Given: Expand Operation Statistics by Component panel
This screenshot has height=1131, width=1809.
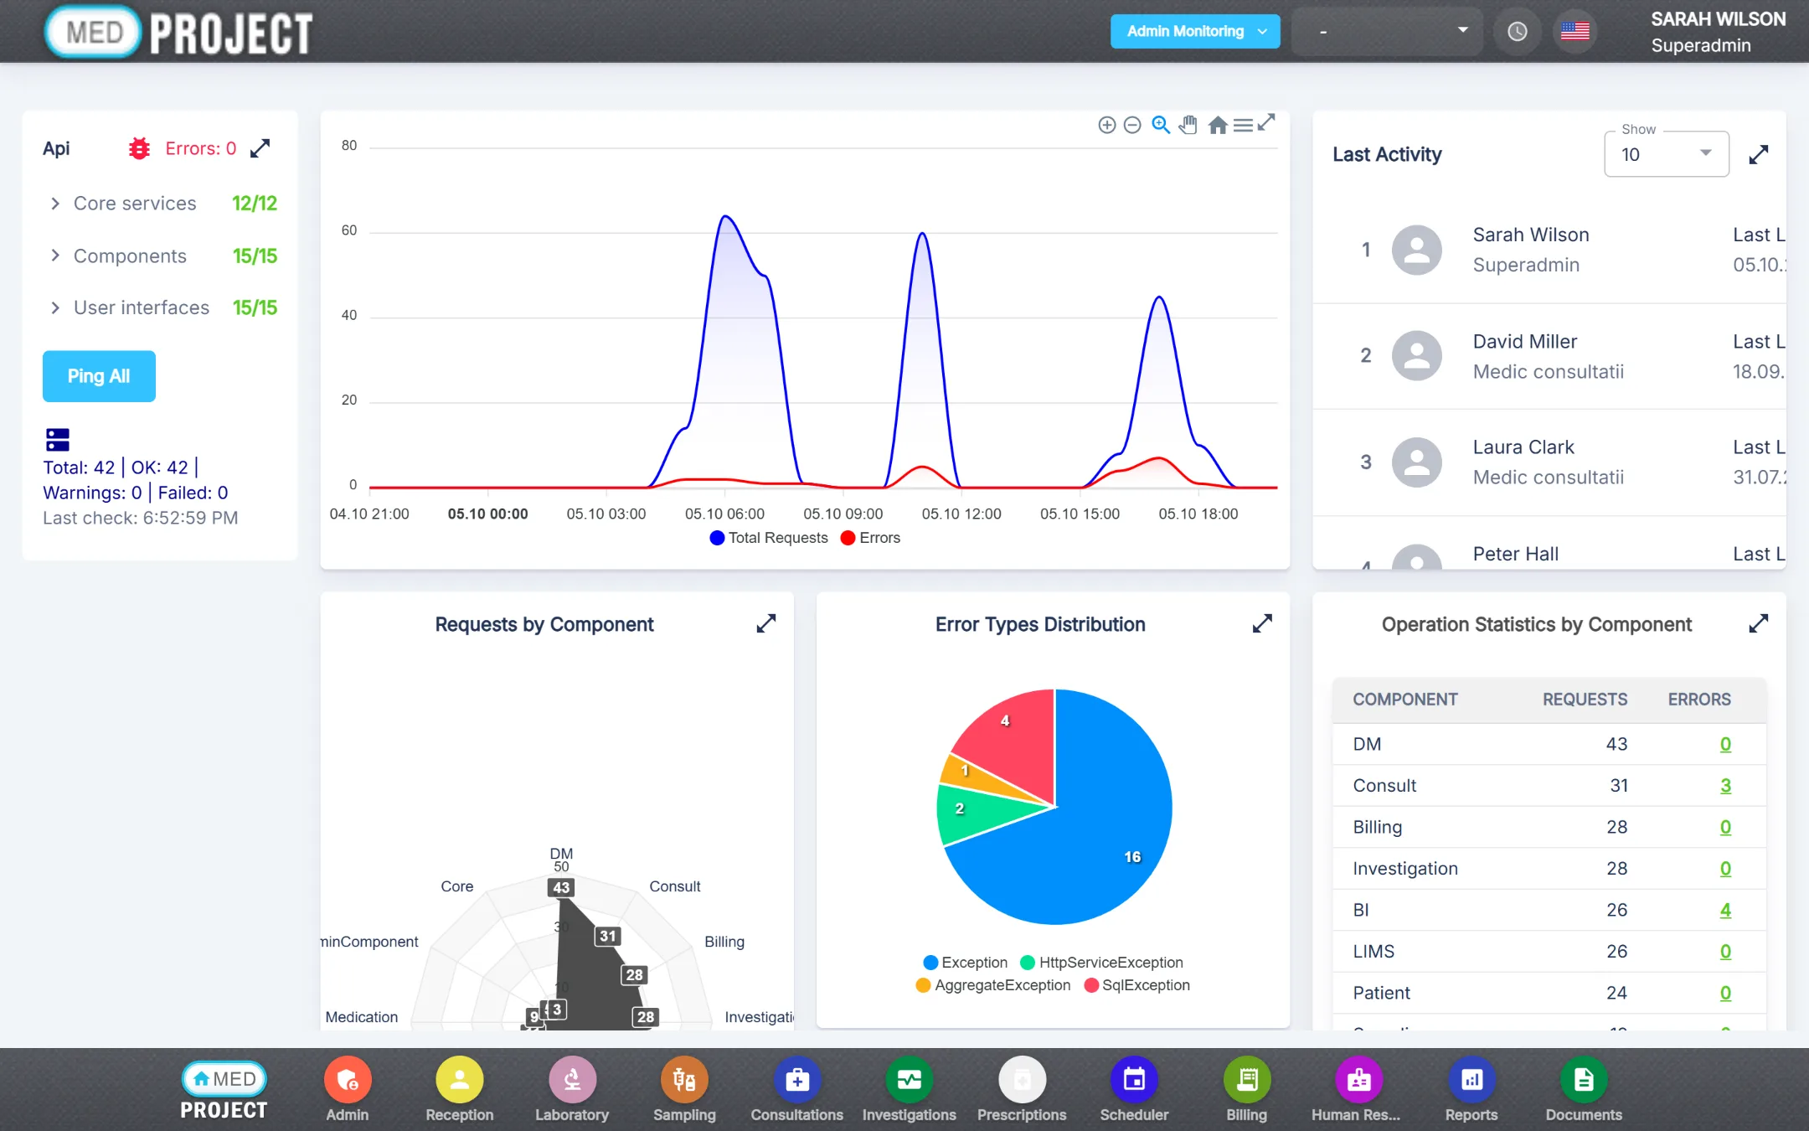Looking at the screenshot, I should (1759, 623).
